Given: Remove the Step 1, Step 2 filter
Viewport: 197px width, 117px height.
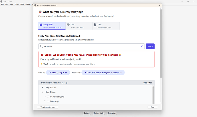Looking at the screenshot, I should (50, 72).
